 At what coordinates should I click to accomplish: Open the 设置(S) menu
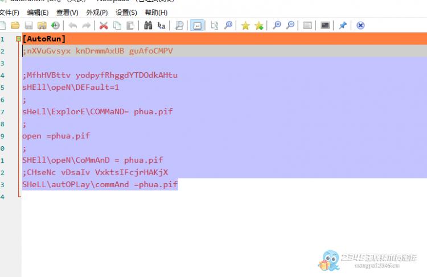(x=126, y=13)
